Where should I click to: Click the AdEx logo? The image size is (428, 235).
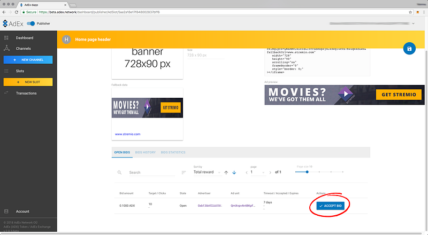[13, 23]
